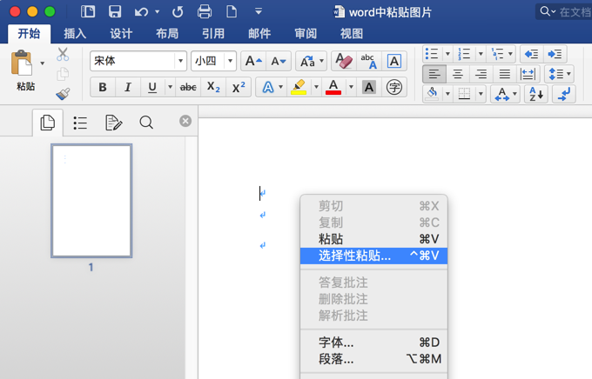
Task: Open the 视图 ribbon tab
Action: (352, 34)
